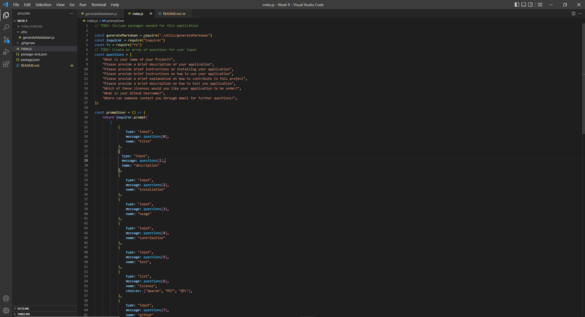The height and width of the screenshot is (317, 585).
Task: Open the Extensions icon
Action: pos(6,64)
